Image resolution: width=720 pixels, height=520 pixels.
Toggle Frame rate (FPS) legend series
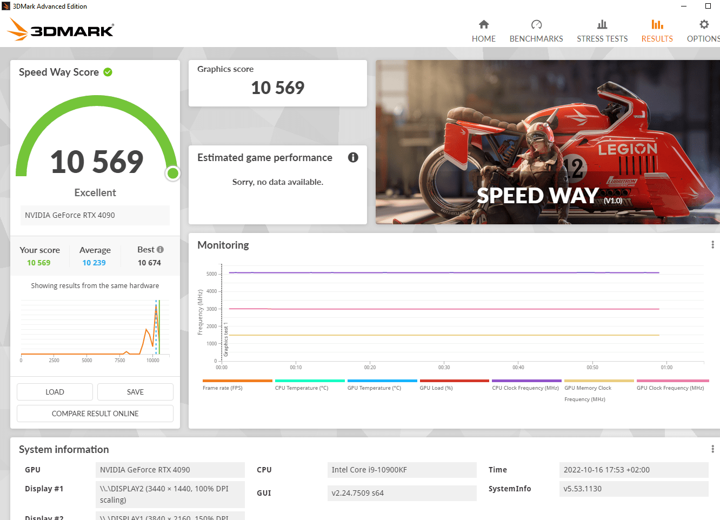point(237,385)
